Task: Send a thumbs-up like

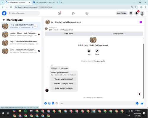Action: [142, 103]
